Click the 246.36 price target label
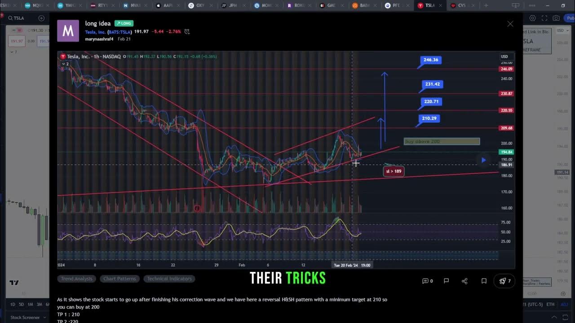This screenshot has height=323, width=575. pos(431,60)
